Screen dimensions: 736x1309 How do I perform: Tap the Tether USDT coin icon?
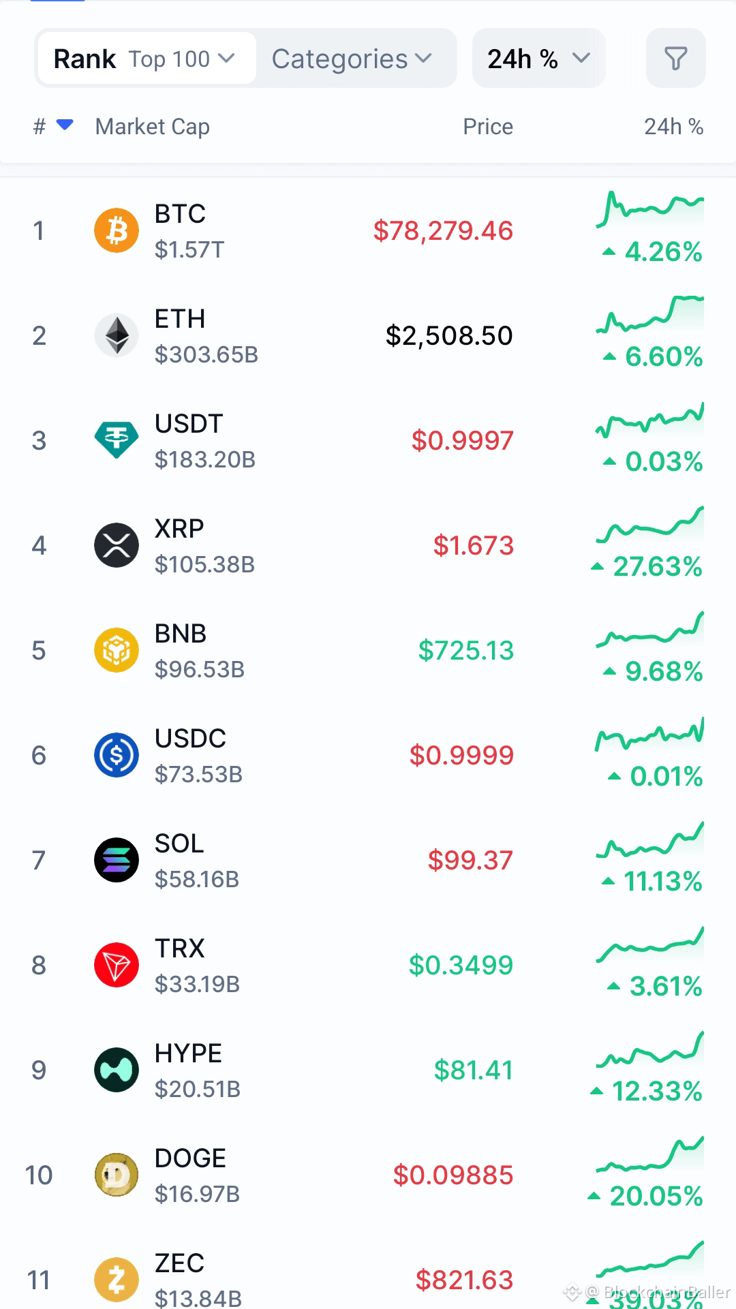(x=117, y=440)
